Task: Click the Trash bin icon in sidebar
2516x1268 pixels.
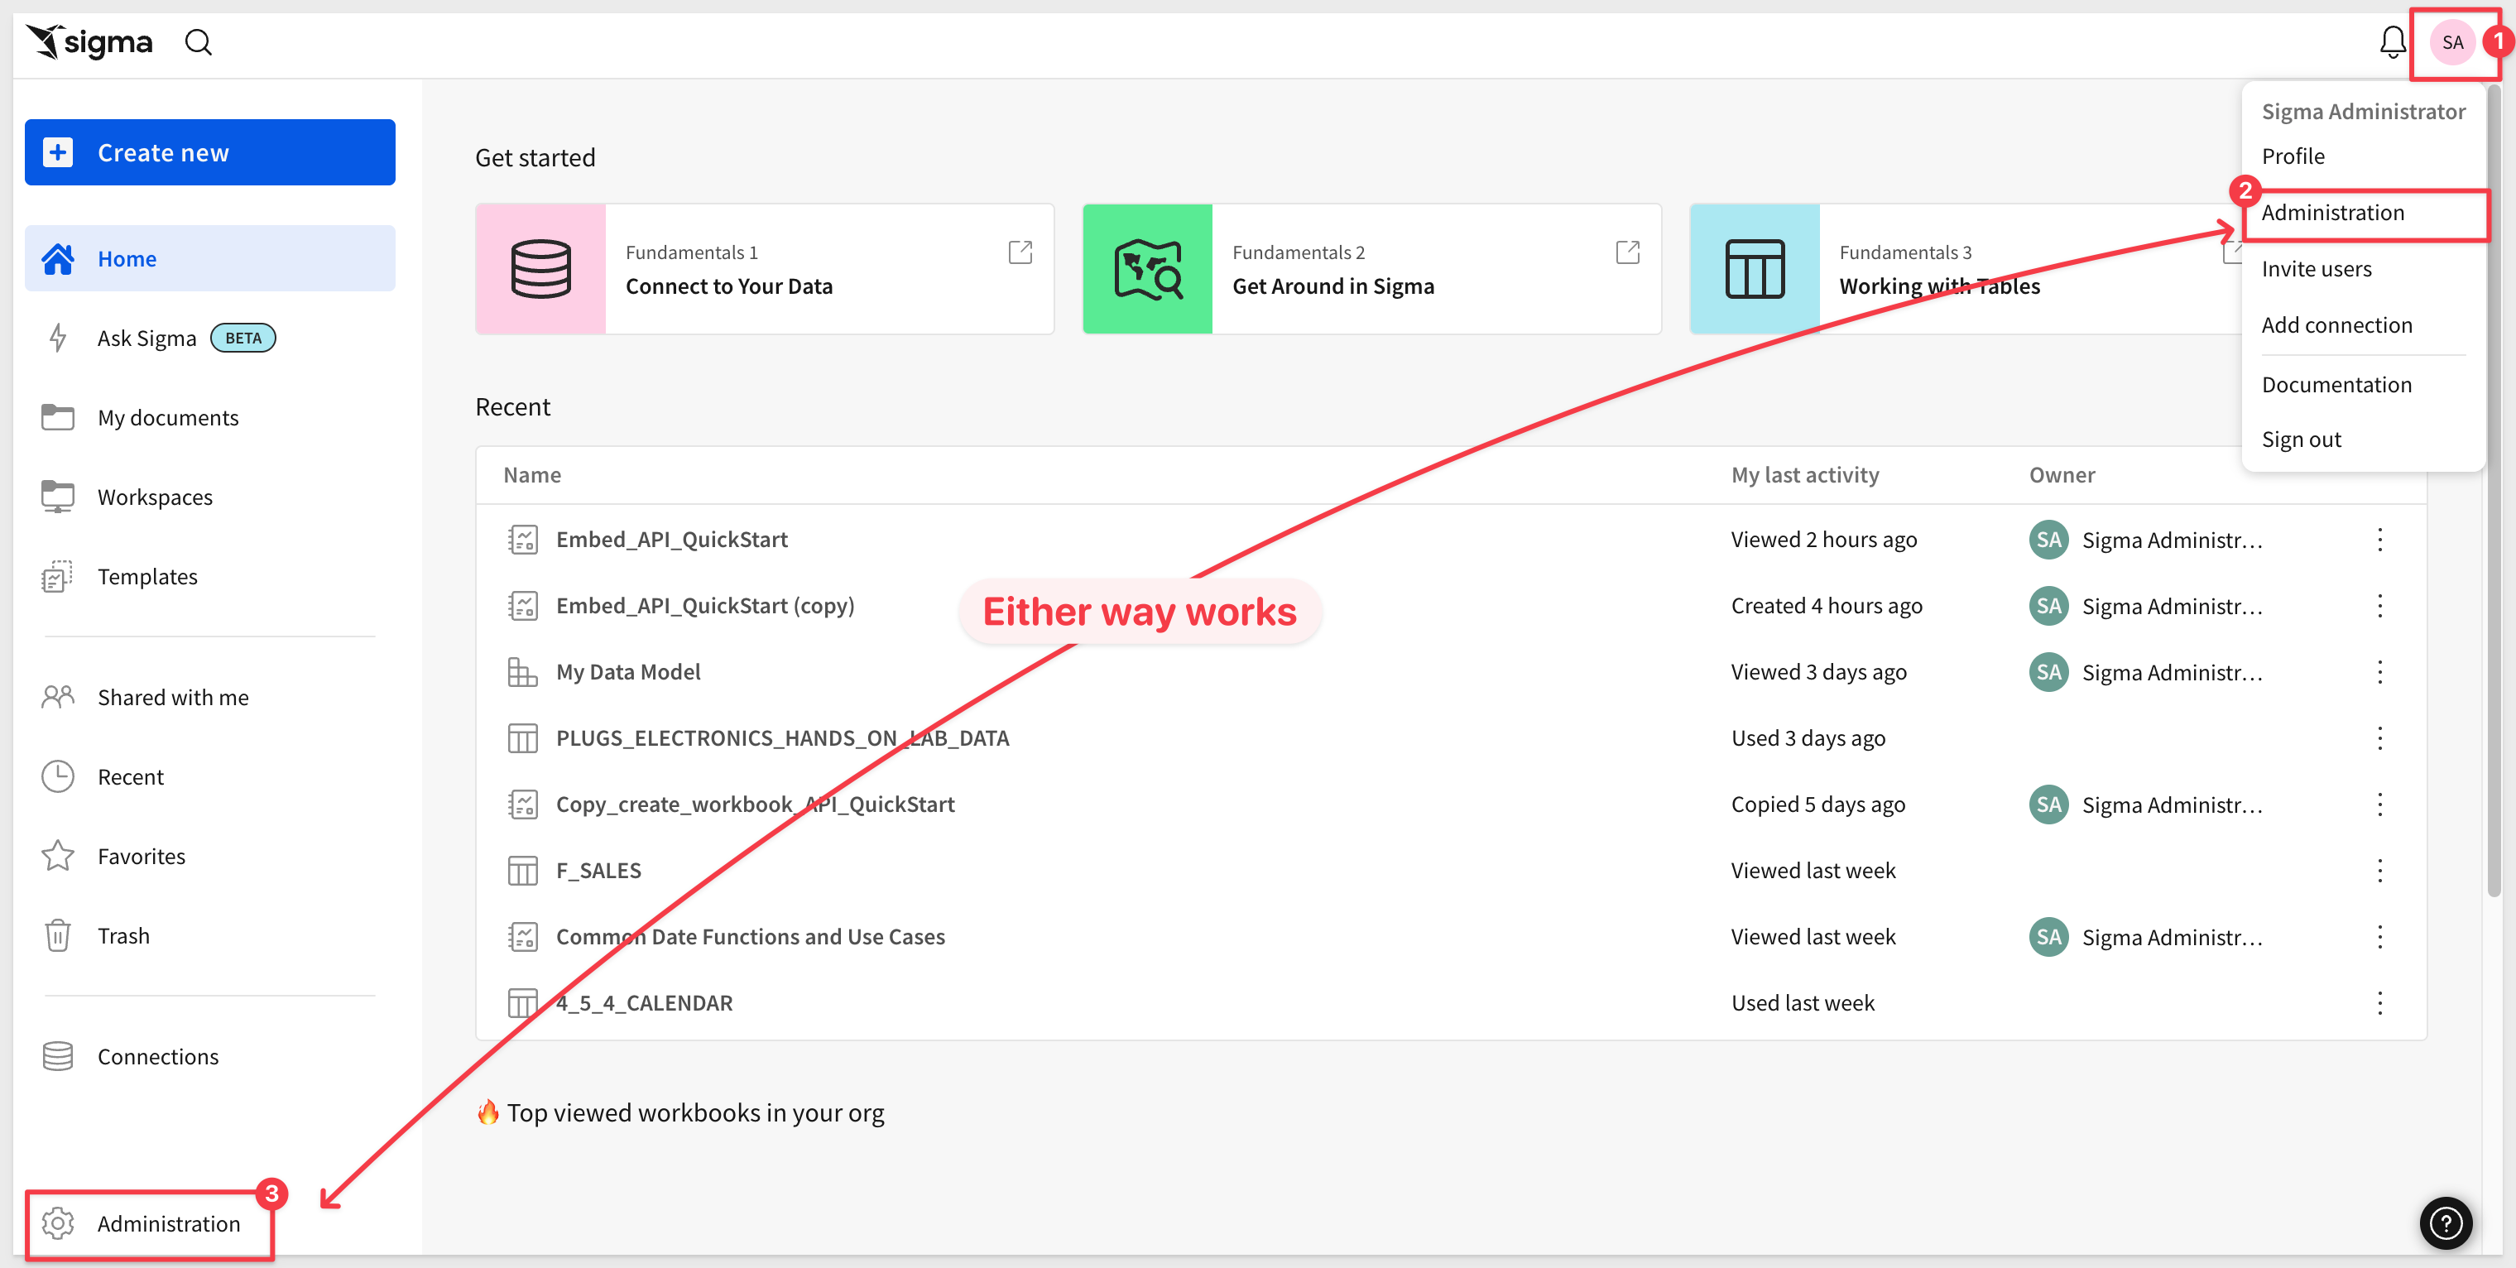Action: click(58, 935)
